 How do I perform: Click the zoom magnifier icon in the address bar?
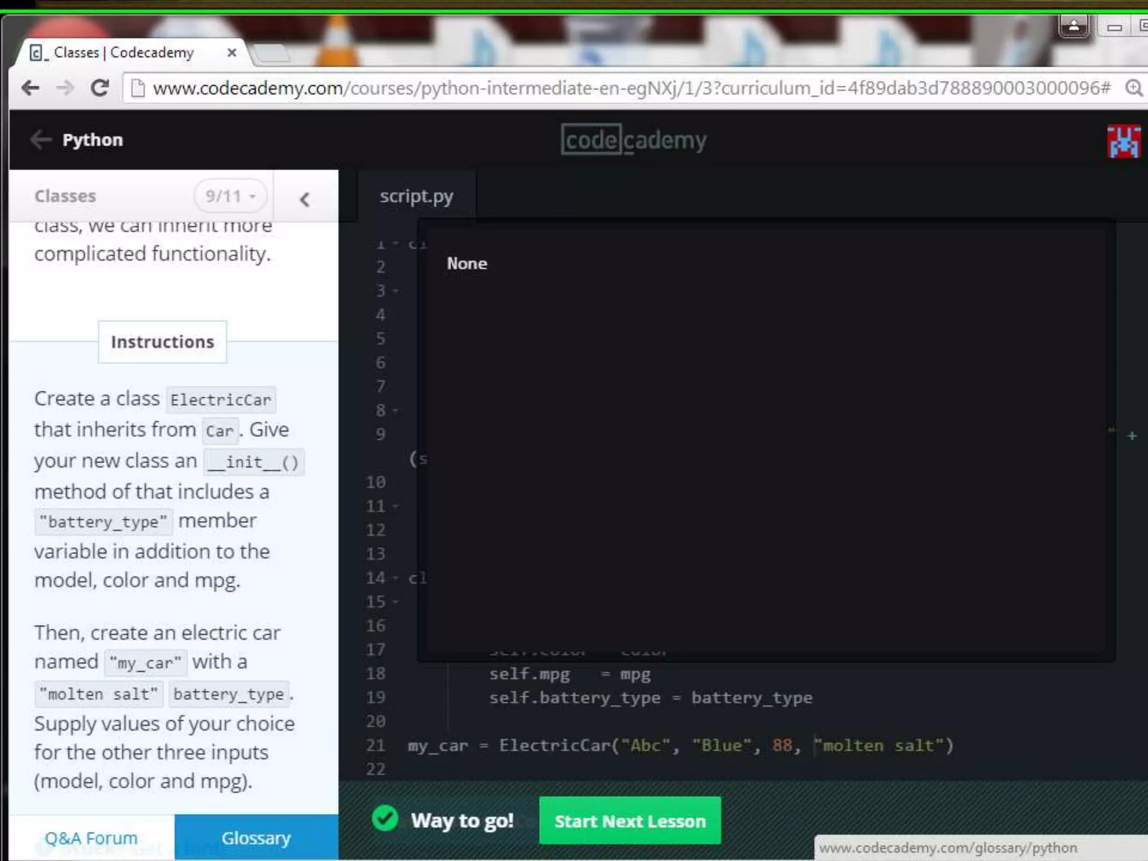pos(1133,88)
